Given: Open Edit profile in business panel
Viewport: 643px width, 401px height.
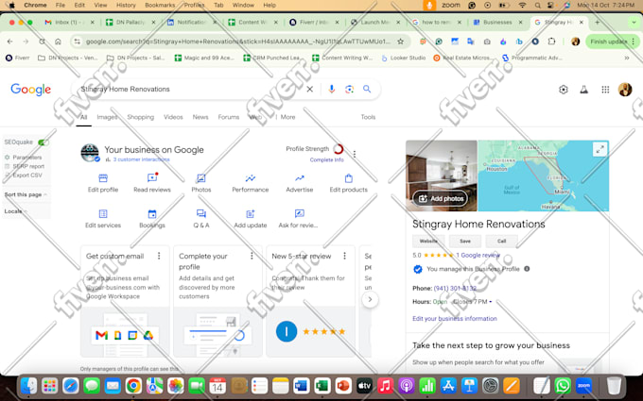Looking at the screenshot, I should (103, 183).
